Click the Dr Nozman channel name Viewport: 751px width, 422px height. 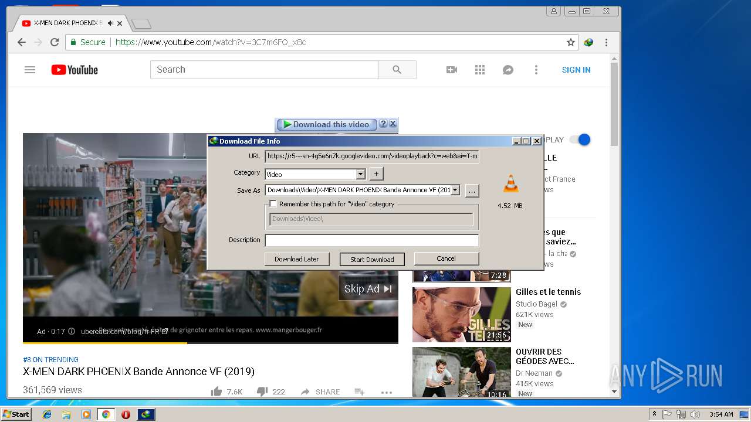[x=534, y=373]
